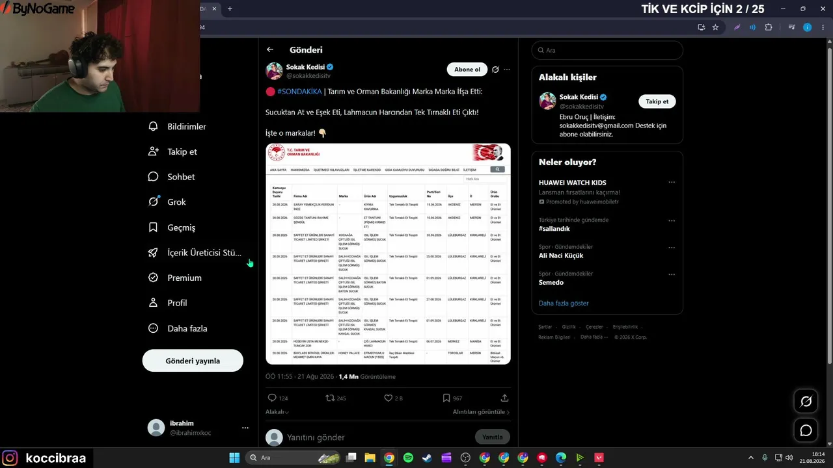Click the blue sound-wave extension icon

[x=753, y=27]
